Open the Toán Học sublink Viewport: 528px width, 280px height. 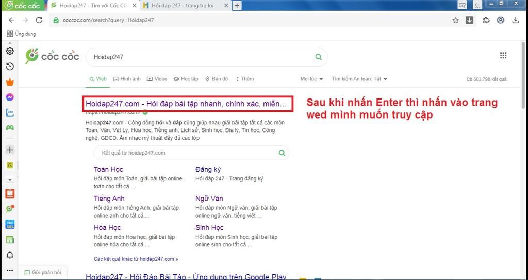click(108, 170)
